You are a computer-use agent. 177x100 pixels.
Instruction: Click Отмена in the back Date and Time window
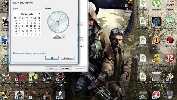66,68
